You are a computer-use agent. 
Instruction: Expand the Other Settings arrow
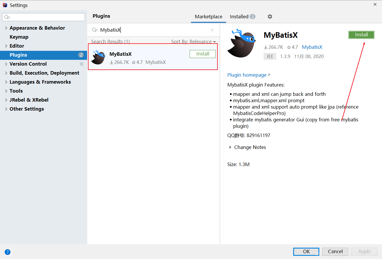pos(6,109)
